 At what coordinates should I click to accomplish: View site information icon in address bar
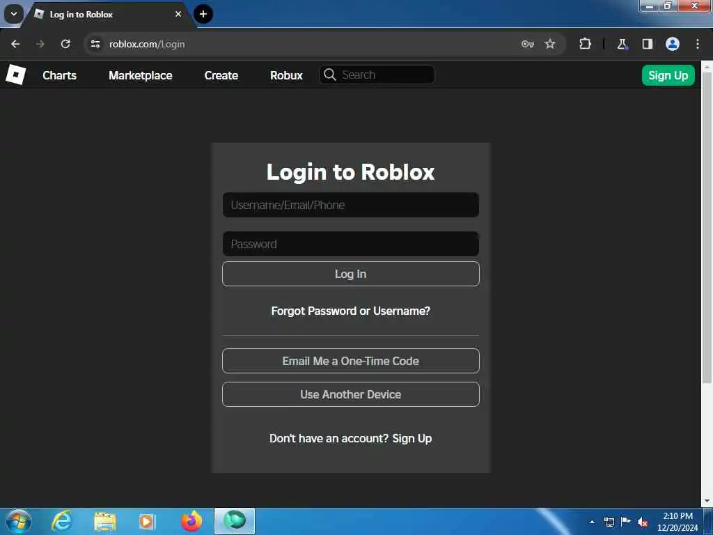click(x=95, y=44)
